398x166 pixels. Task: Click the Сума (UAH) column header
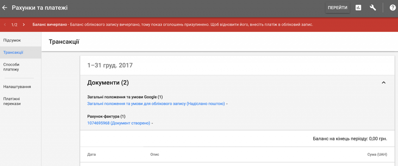(377, 154)
